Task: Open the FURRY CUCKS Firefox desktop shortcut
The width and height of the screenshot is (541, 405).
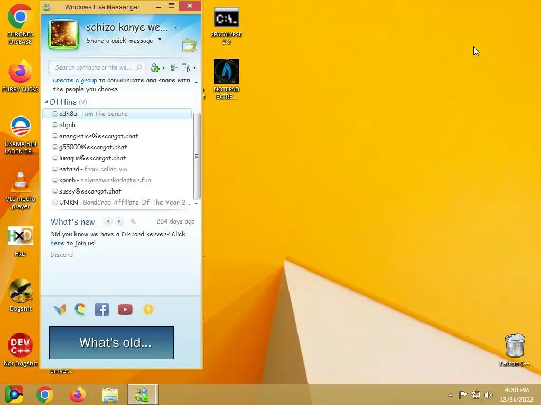Action: [20, 76]
